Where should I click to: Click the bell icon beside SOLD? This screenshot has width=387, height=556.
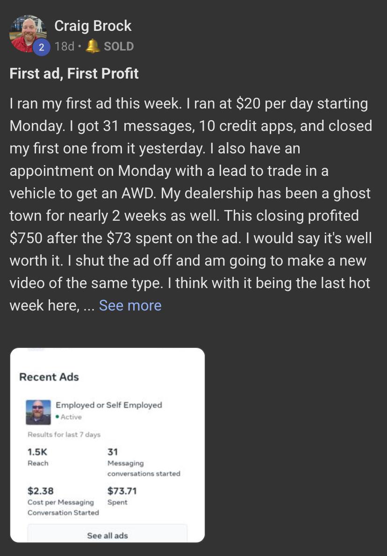(x=93, y=46)
